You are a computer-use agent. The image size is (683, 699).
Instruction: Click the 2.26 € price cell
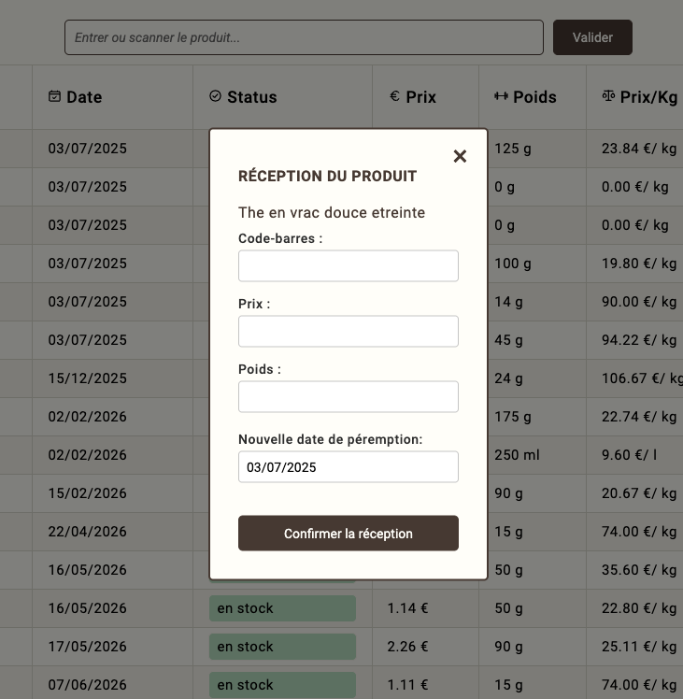(408, 647)
